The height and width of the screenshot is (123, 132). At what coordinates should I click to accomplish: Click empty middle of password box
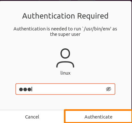click(68, 89)
